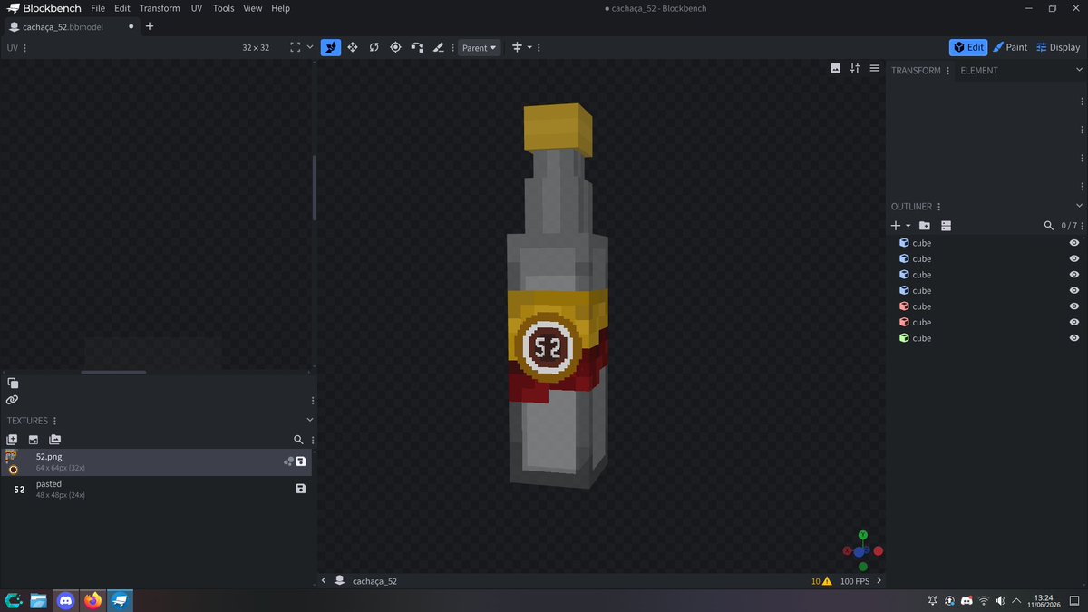Open the Help menu
Screen dimensions: 1088x612
(281, 8)
